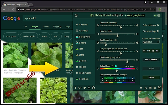
Task: Click the bug report footer icon
Action: (x=155, y=88)
